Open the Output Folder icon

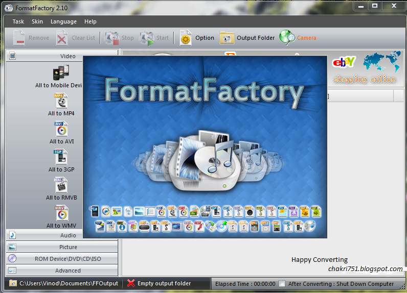[227, 38]
